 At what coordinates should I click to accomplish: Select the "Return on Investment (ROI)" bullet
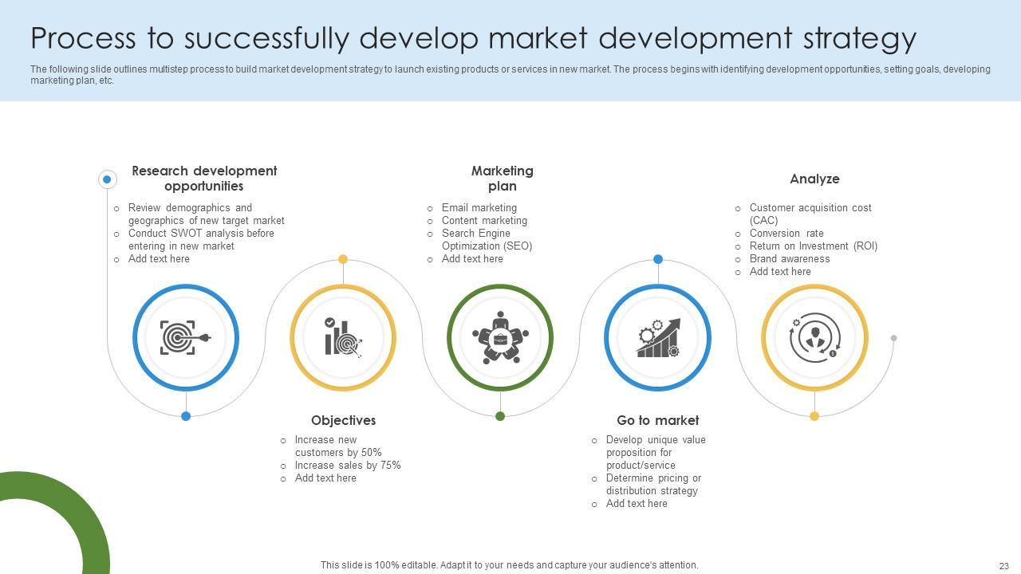click(x=814, y=246)
